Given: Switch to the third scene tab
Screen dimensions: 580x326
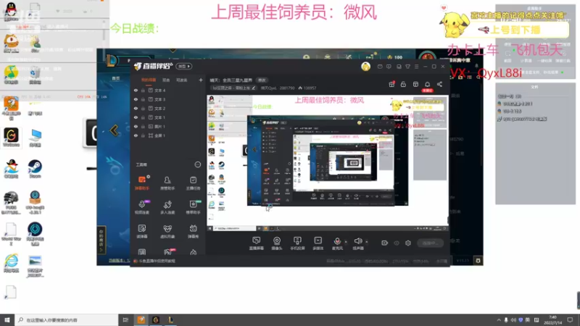Looking at the screenshot, I should coord(182,80).
